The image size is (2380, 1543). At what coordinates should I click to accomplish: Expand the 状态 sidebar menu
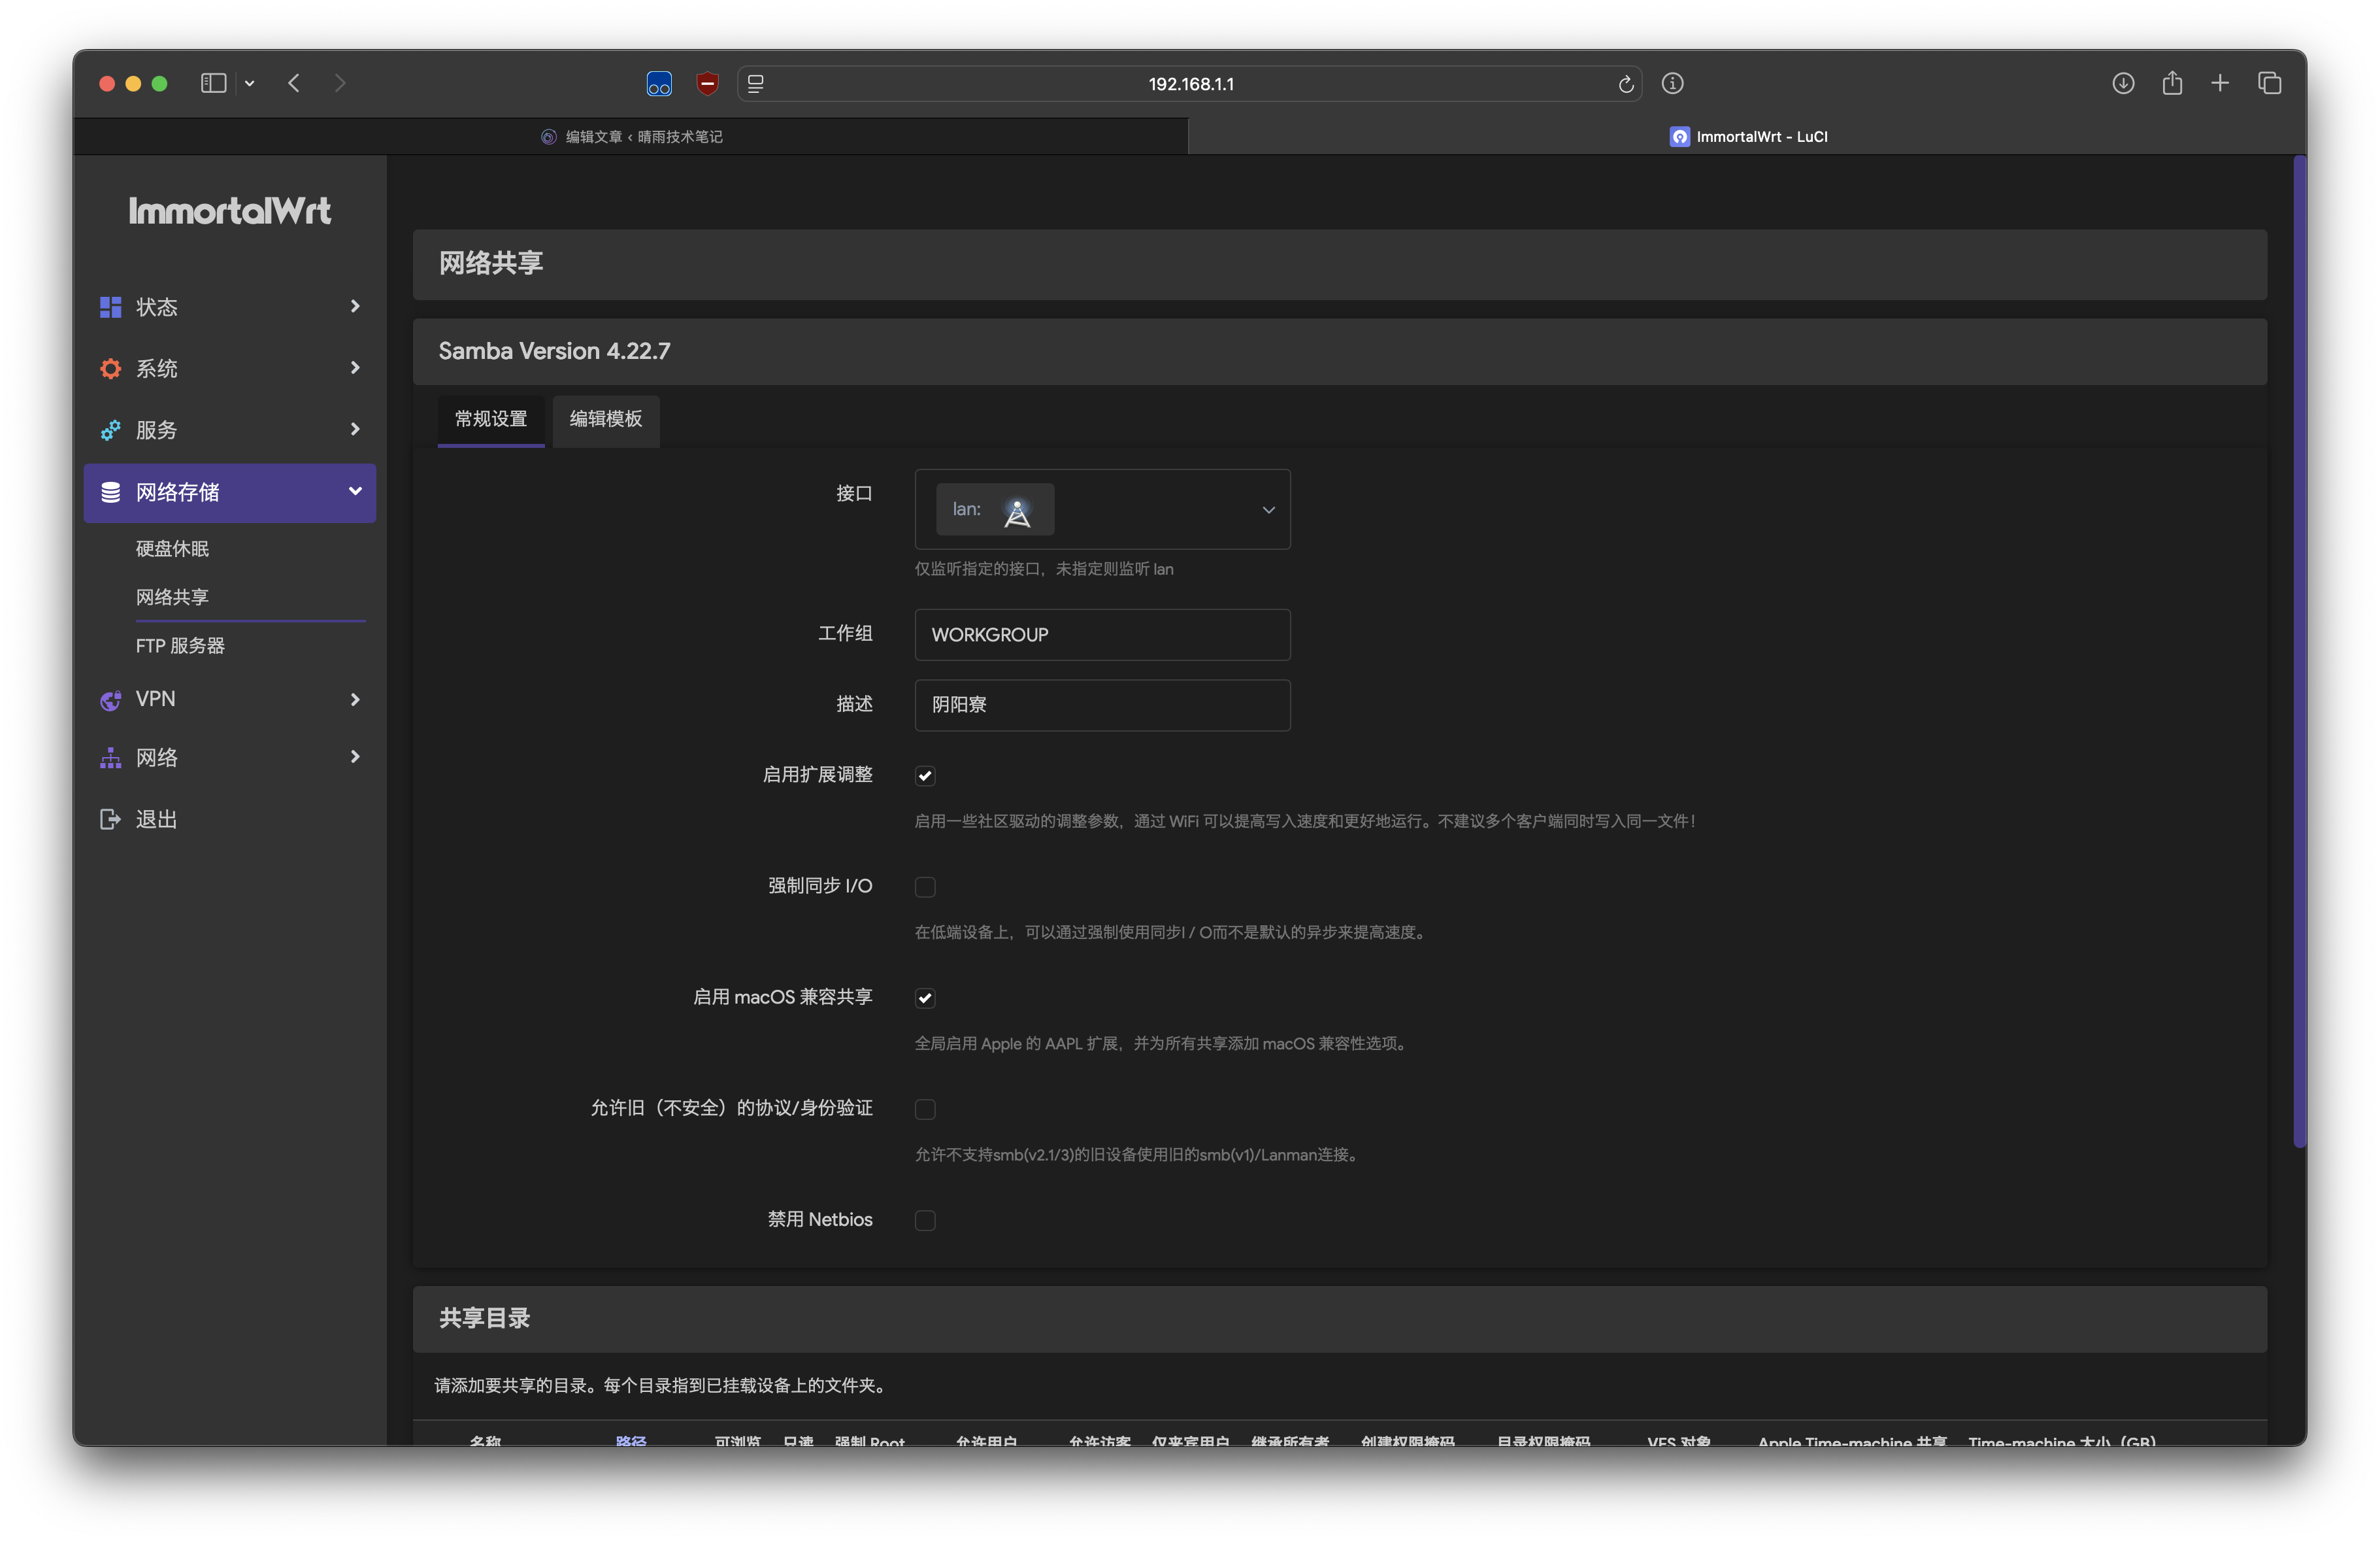point(230,307)
